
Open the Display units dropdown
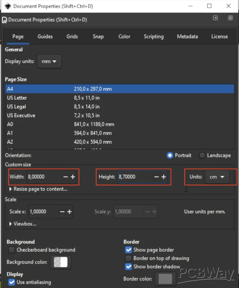coord(49,62)
